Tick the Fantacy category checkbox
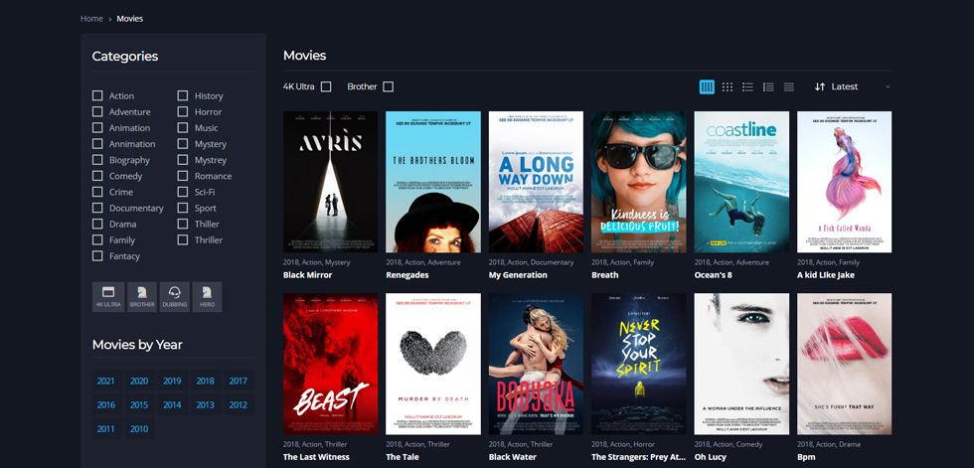The width and height of the screenshot is (974, 468). (x=97, y=255)
